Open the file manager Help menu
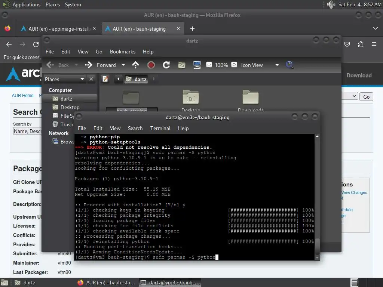 point(148,52)
